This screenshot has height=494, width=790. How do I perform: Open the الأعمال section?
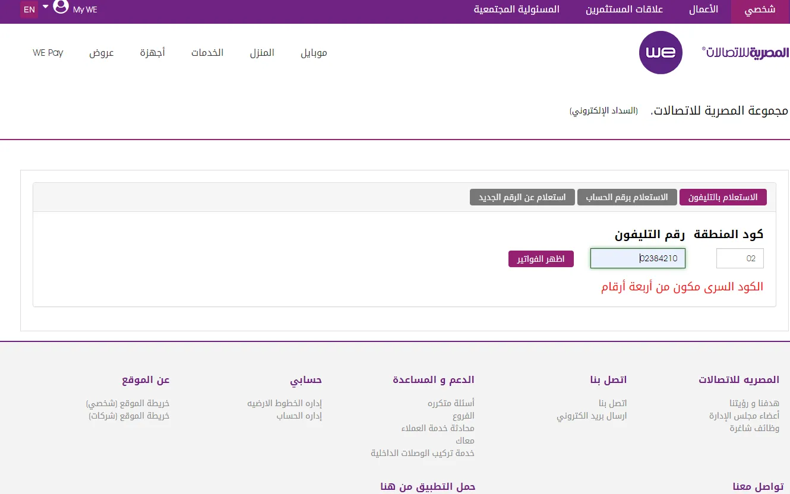704,9
